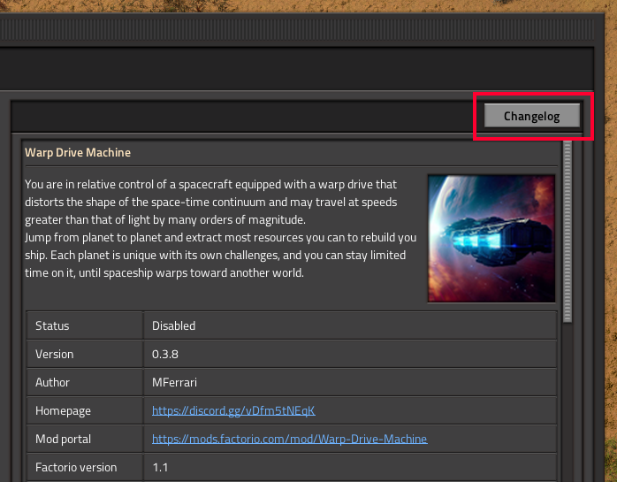Click the Factorio version value 1.1
The width and height of the screenshot is (617, 482).
160,468
